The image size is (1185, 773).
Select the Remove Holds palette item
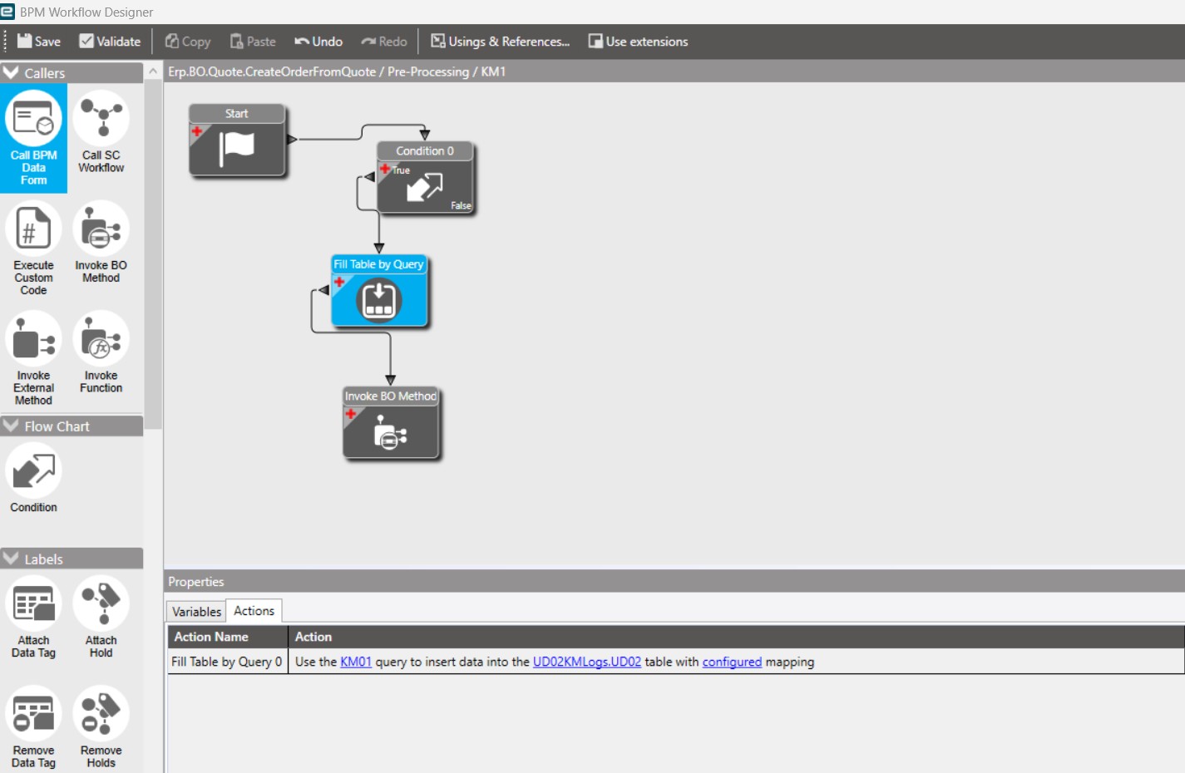101,727
